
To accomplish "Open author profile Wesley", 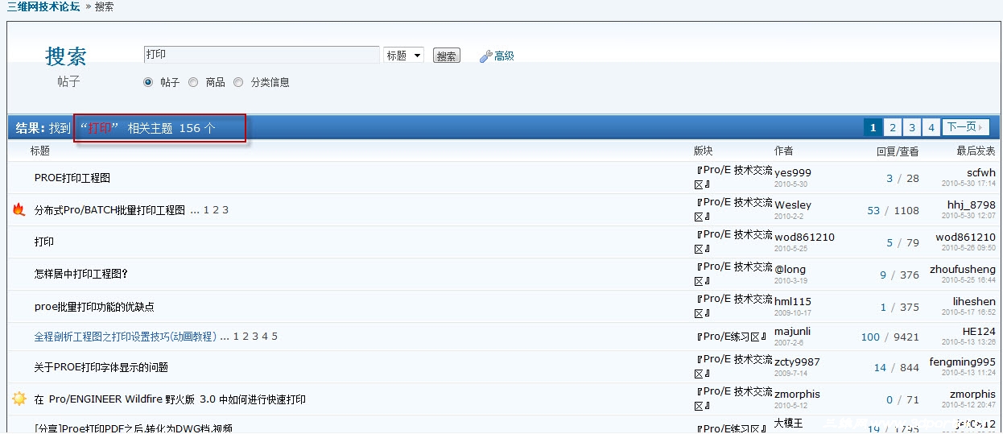I will [793, 205].
